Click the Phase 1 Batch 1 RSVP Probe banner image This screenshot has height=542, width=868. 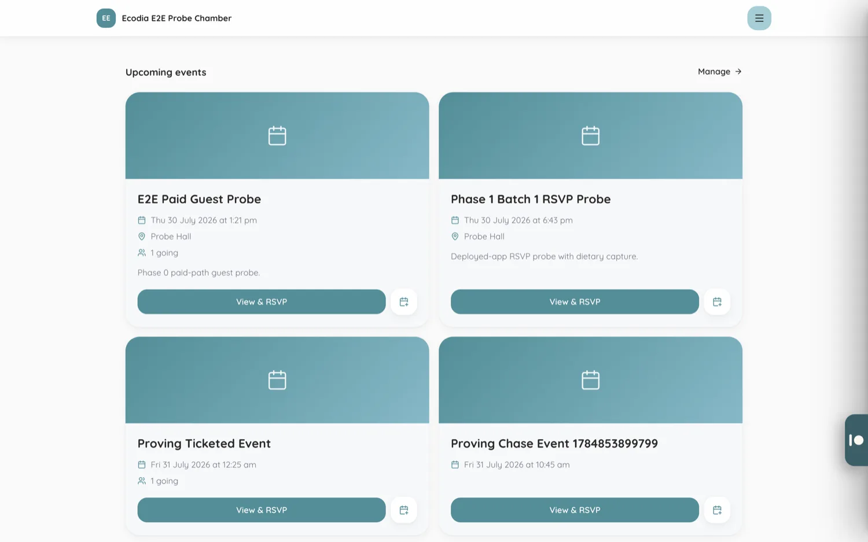tap(590, 136)
